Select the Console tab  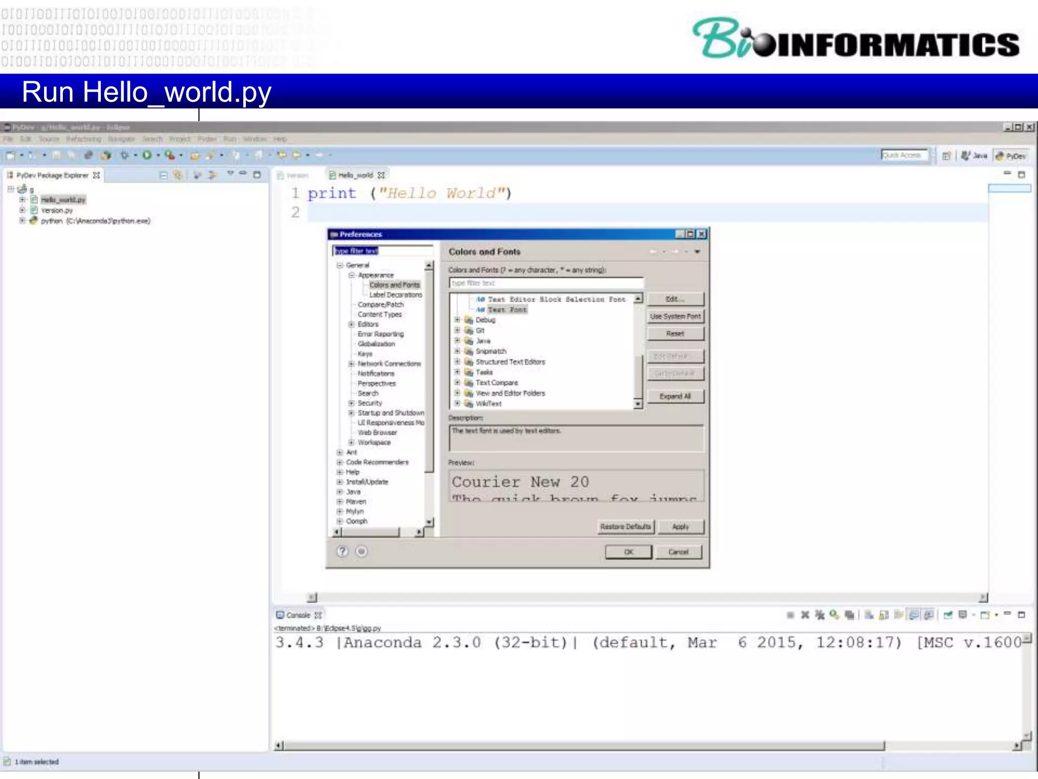tap(299, 615)
